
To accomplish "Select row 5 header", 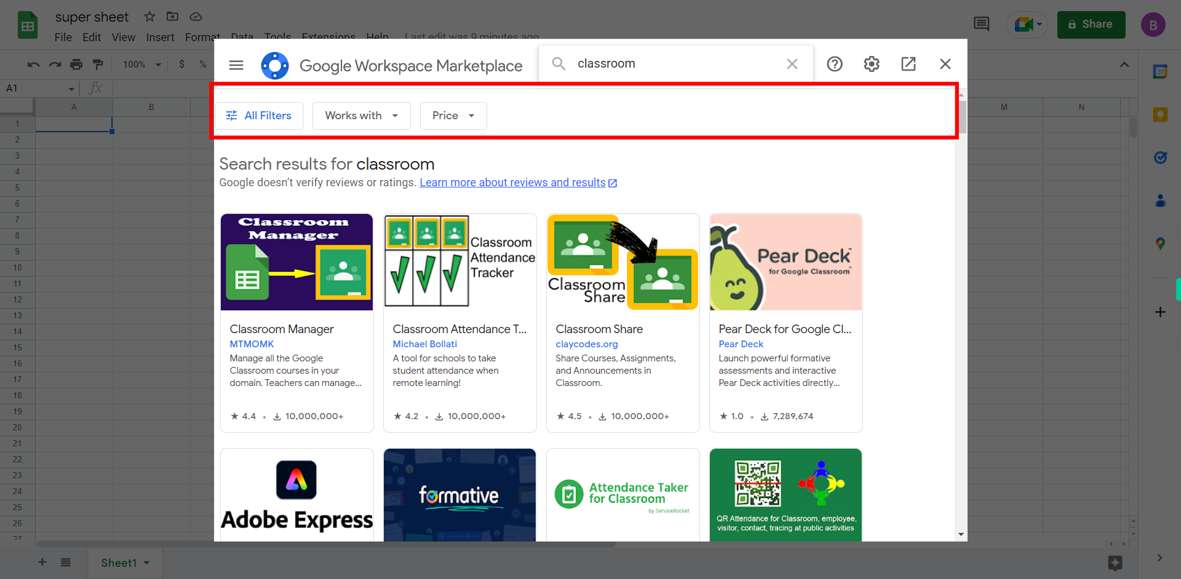I will pos(17,187).
